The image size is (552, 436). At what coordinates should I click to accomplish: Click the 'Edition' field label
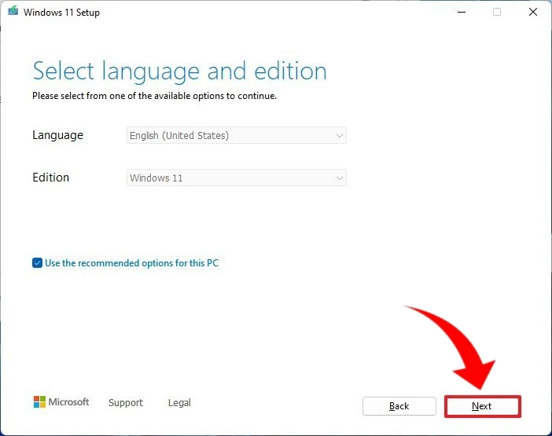[x=50, y=178]
